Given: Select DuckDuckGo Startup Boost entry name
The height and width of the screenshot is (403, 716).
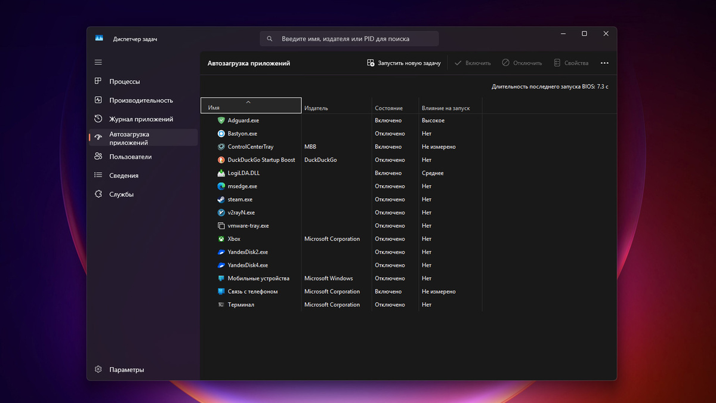Looking at the screenshot, I should pos(261,160).
